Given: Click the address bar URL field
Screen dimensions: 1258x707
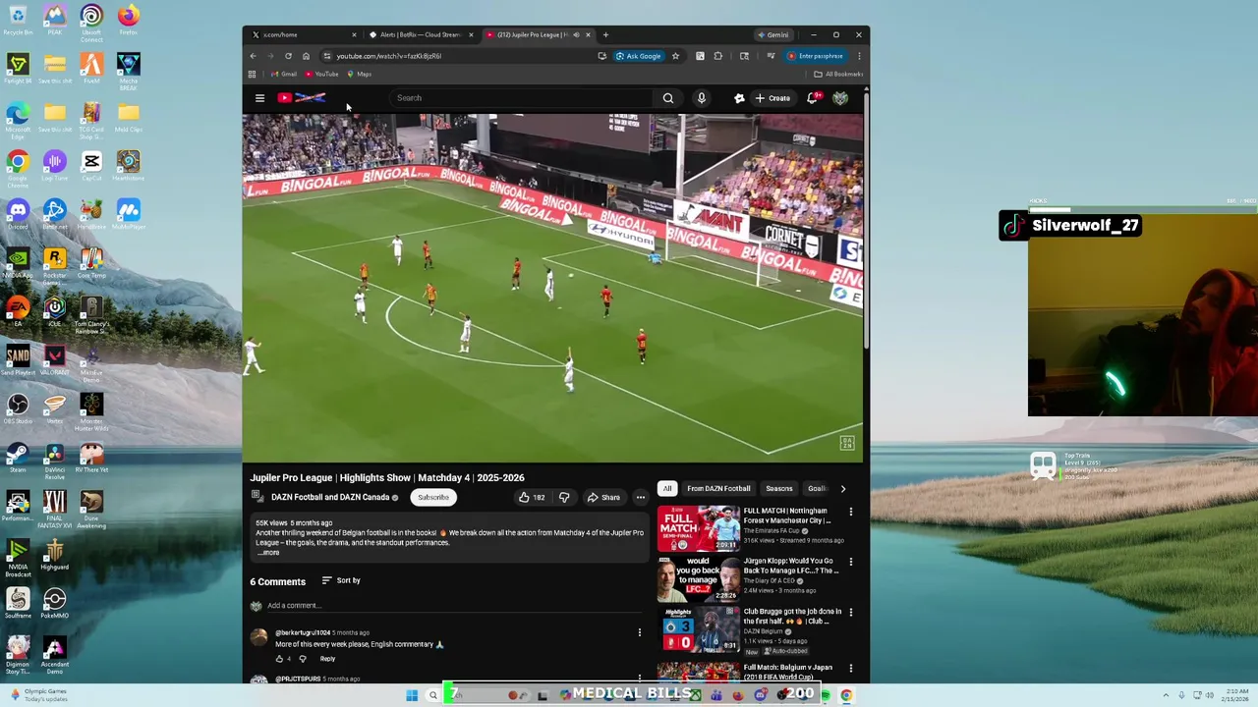Looking at the screenshot, I should (462, 56).
